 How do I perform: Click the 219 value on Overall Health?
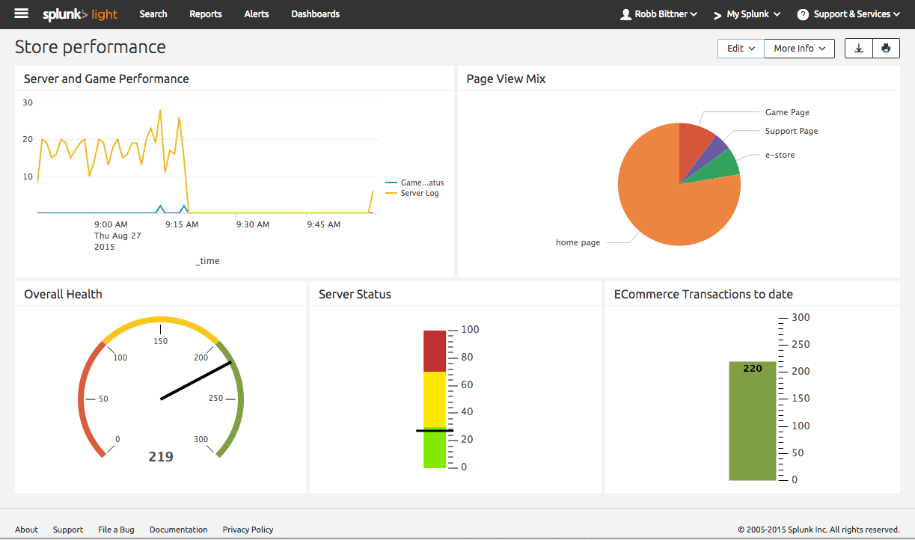[x=161, y=456]
